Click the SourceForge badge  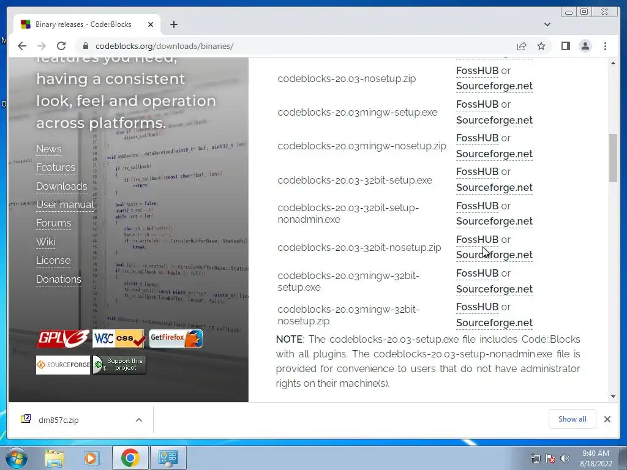coord(63,365)
